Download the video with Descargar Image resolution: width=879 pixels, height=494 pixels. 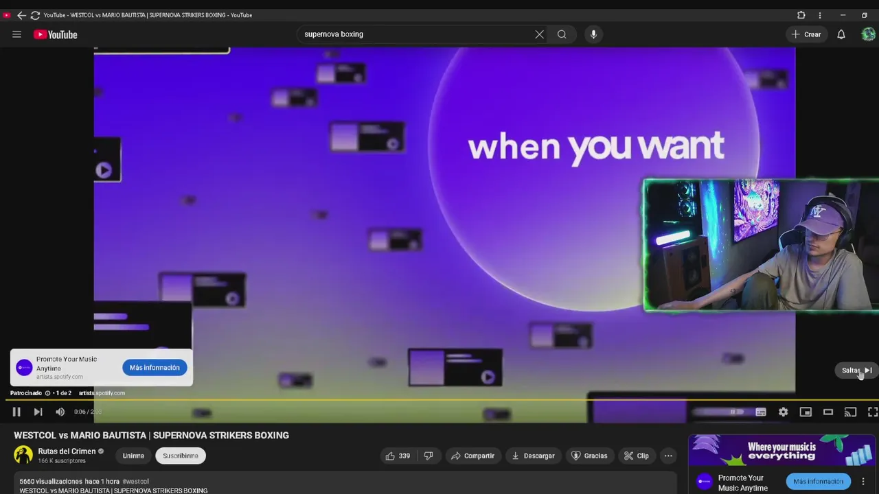(534, 456)
